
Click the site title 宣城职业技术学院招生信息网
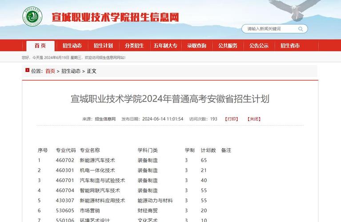[116, 17]
